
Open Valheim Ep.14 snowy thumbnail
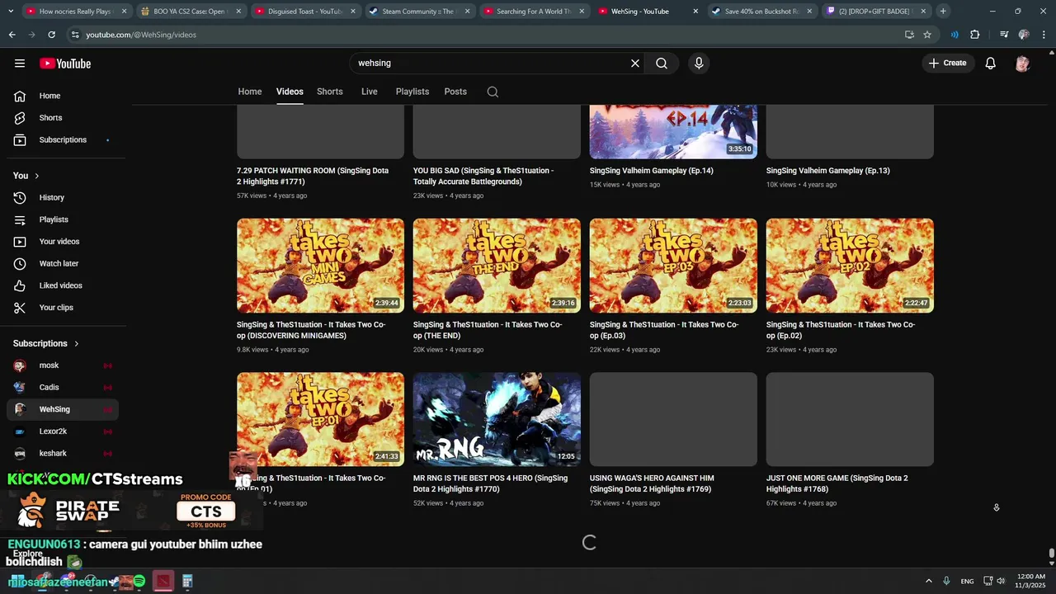tap(673, 132)
